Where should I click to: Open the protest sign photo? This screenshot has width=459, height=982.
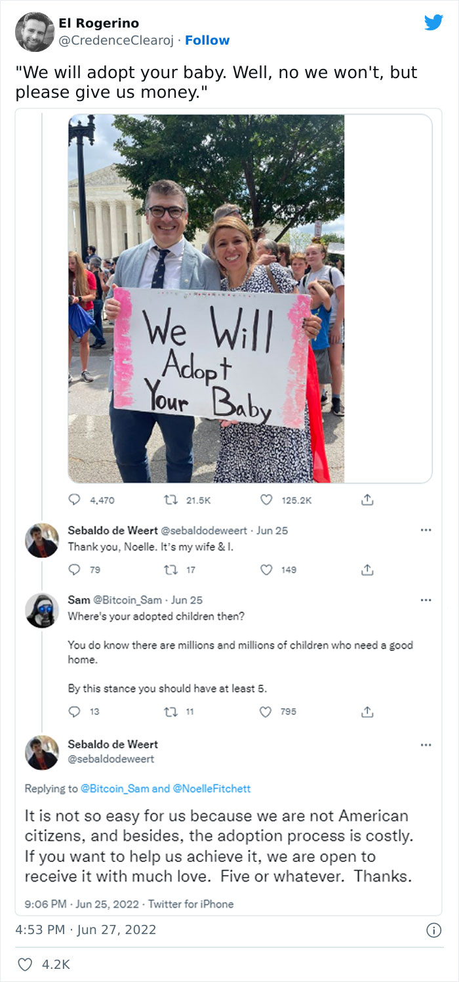pyautogui.click(x=207, y=299)
